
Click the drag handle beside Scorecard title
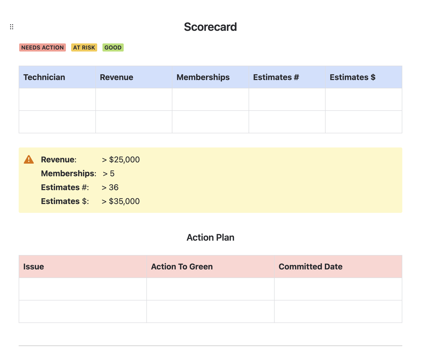click(x=12, y=27)
